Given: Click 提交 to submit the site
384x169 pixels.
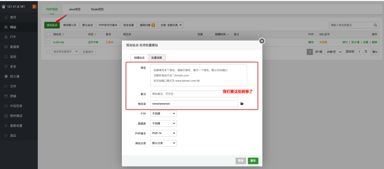Looking at the screenshot, I should click(253, 161).
